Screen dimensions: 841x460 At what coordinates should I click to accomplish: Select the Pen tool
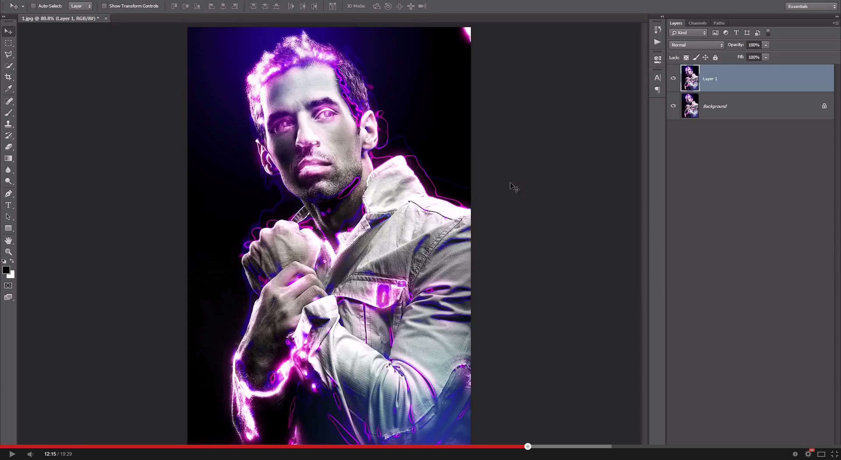click(8, 193)
